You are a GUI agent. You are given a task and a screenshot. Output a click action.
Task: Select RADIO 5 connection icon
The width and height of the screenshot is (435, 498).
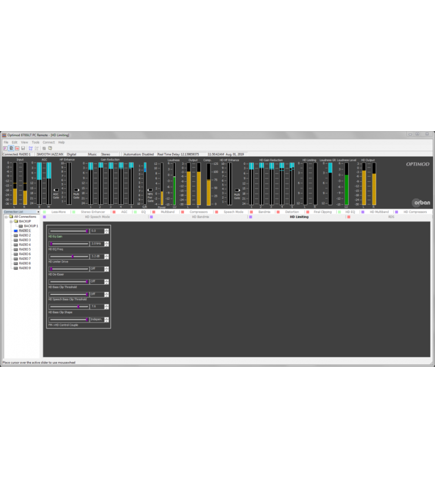coord(16,249)
